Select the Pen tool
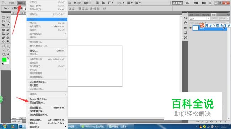Screen dimensions: 231x129 pos(4,46)
